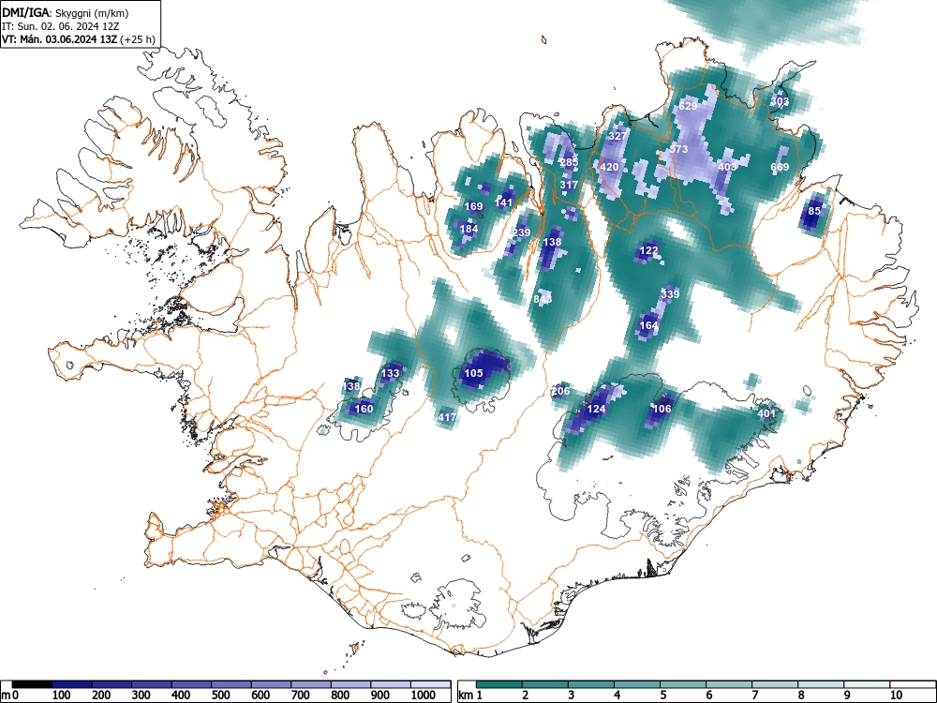Click the visibility value 169

pos(473,206)
